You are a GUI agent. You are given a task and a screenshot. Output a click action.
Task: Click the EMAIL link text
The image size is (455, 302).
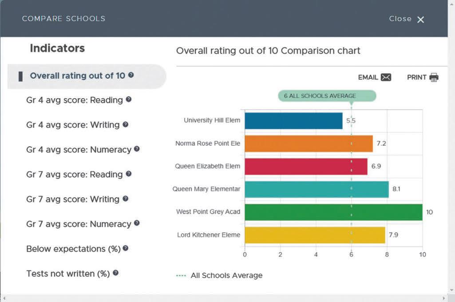[368, 77]
